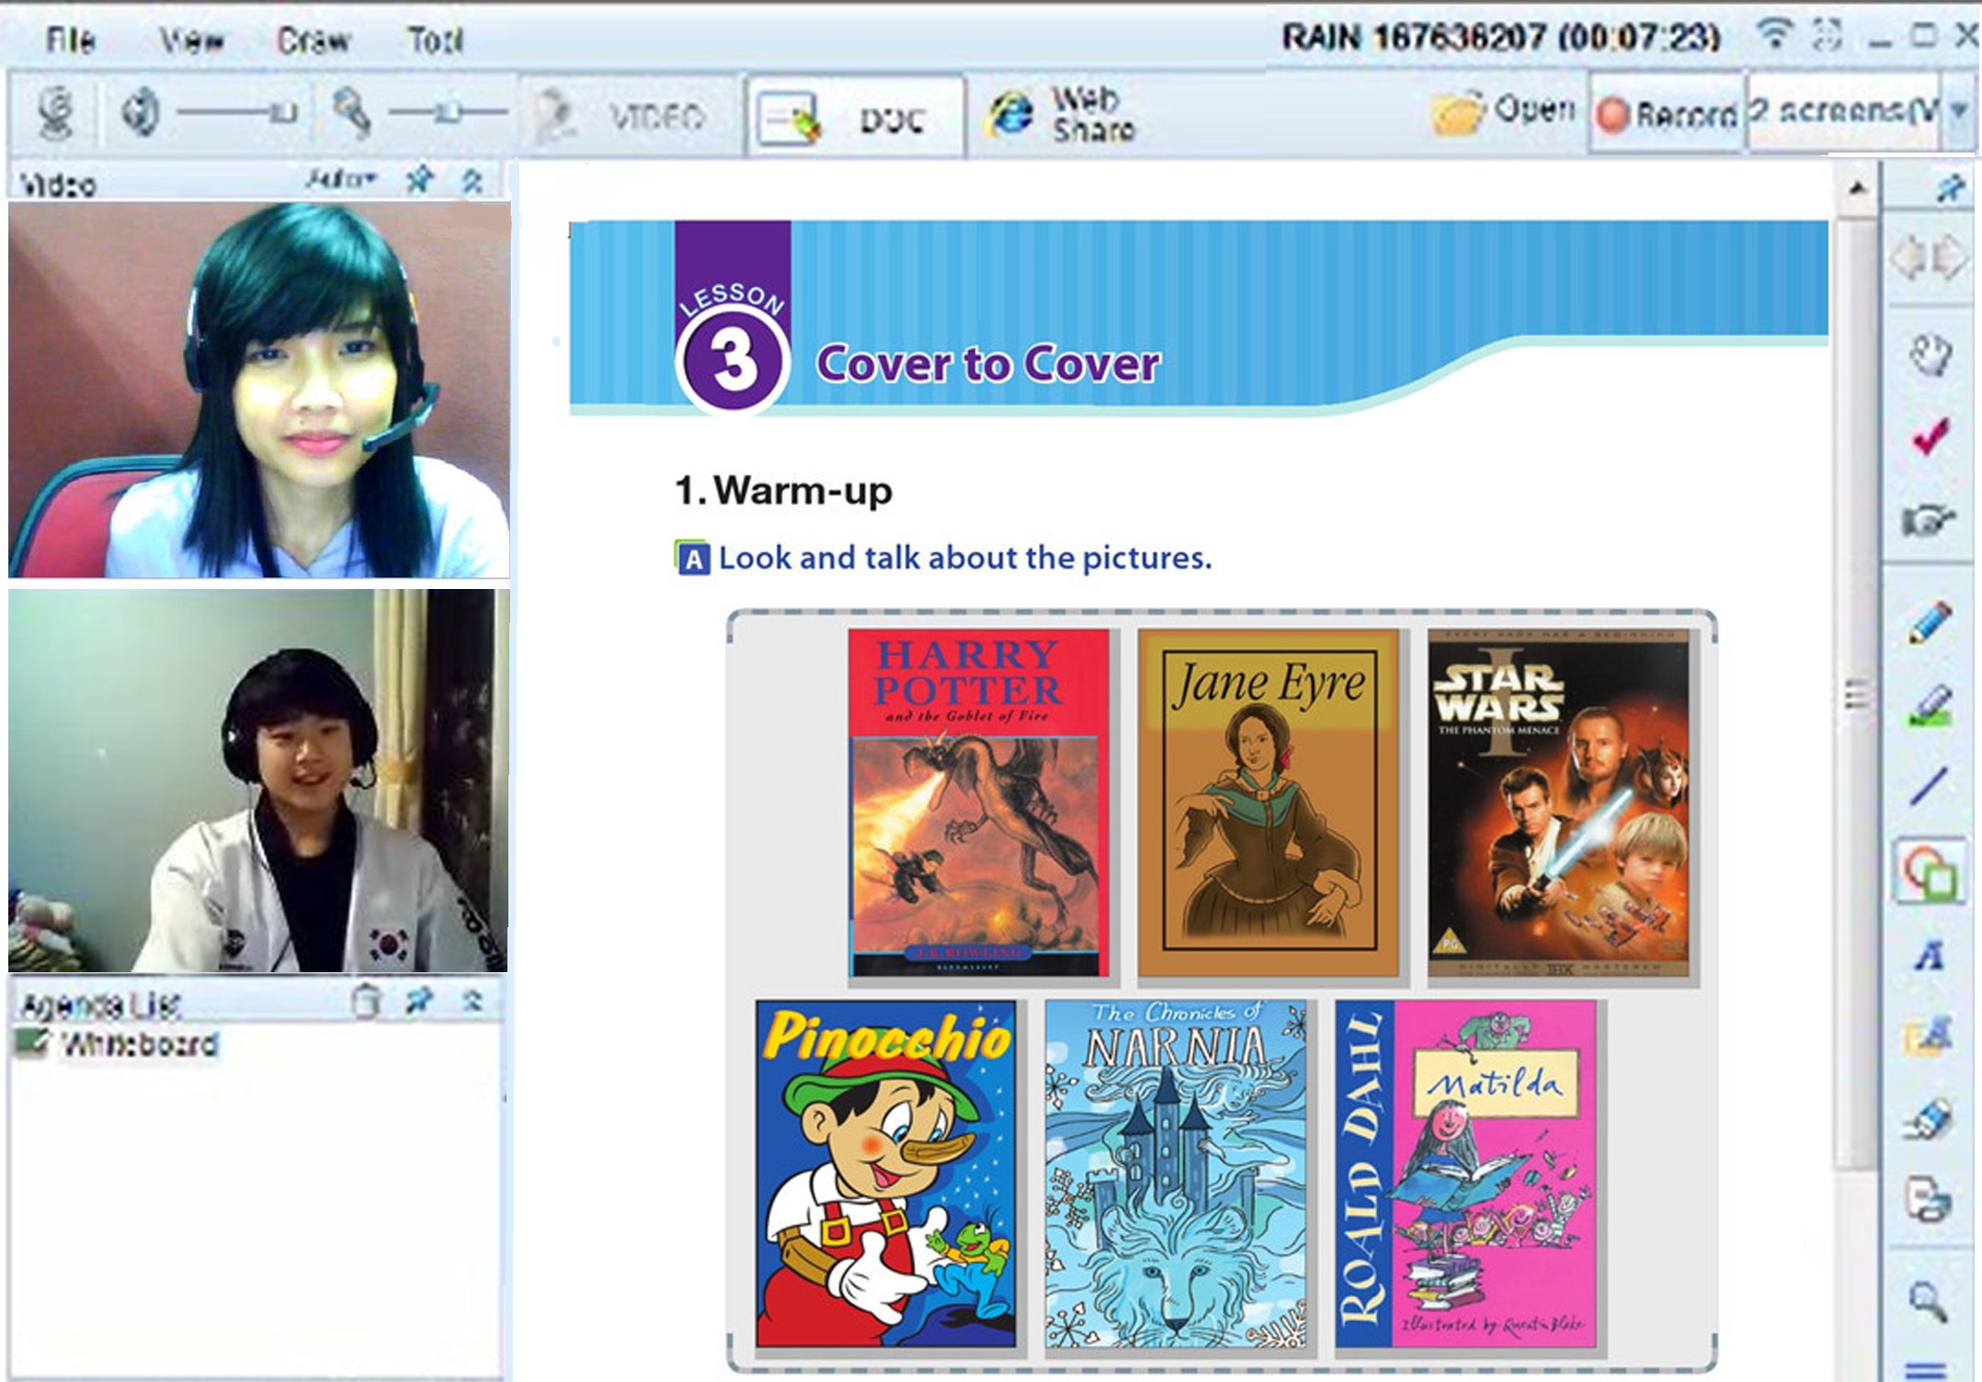Click the Harry Potter book cover
Screen dimensions: 1982x1382
pos(979,803)
